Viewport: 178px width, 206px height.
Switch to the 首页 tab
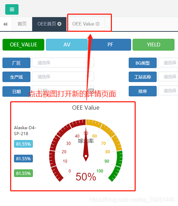[22, 24]
